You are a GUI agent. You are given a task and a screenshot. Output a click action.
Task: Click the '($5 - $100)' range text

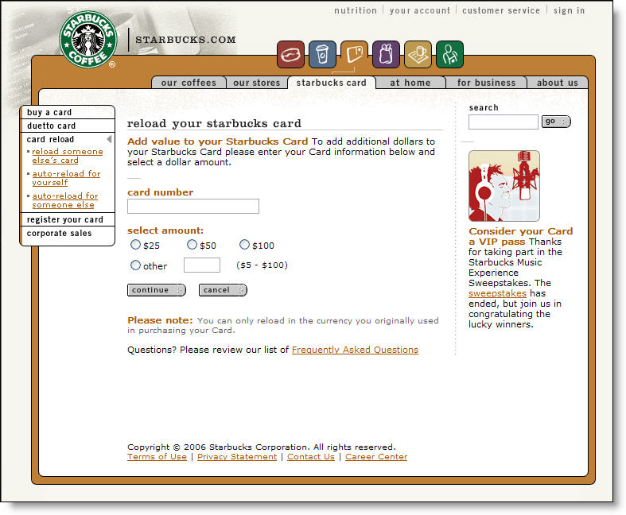[262, 265]
